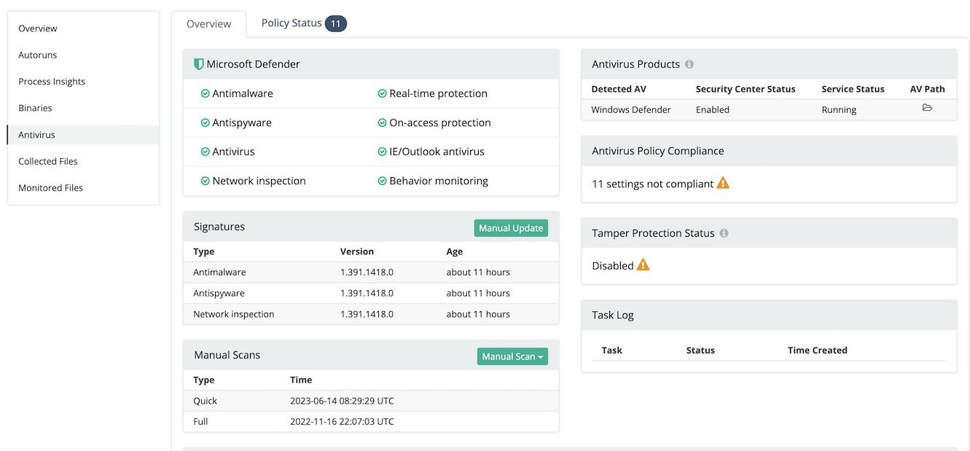Click the Behavior monitoring check icon
Viewport: 970px width, 451px height.
point(382,181)
